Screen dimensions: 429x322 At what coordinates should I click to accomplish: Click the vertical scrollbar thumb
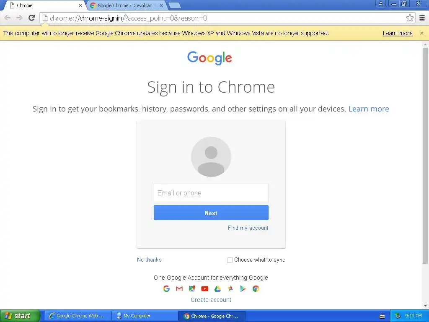coord(425,156)
